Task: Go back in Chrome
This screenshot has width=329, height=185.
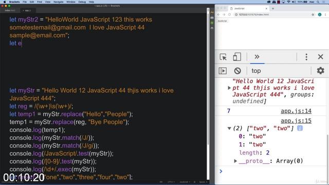Action: click(x=218, y=14)
